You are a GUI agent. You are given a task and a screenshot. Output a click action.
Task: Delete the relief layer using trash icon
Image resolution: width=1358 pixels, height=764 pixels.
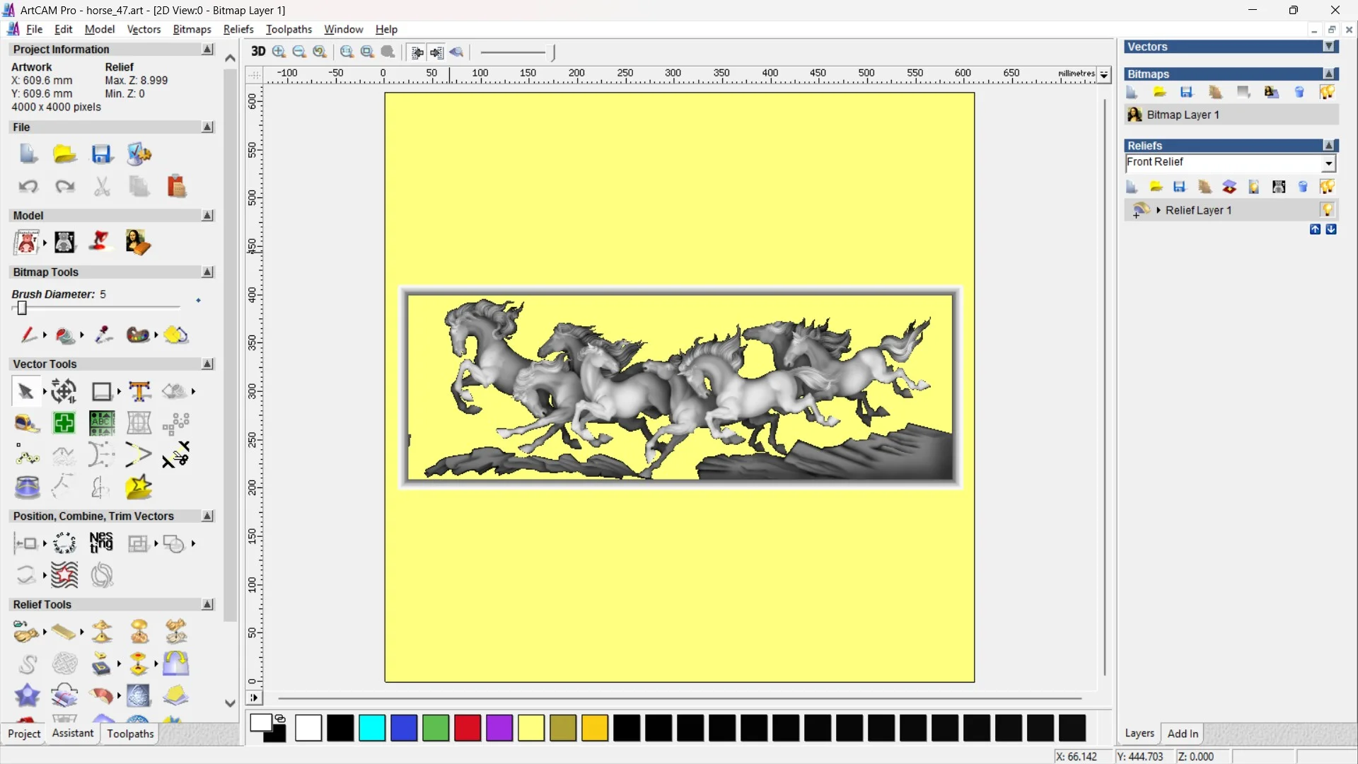pyautogui.click(x=1303, y=186)
